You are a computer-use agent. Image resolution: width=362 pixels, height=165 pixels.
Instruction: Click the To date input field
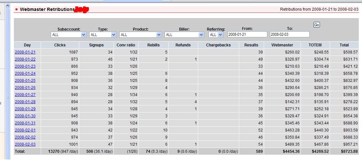tap(290, 34)
